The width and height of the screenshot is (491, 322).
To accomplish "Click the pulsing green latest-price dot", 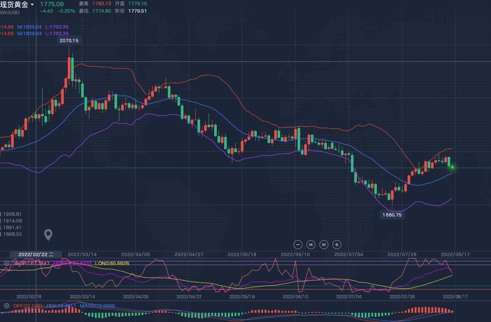I will click(x=452, y=168).
